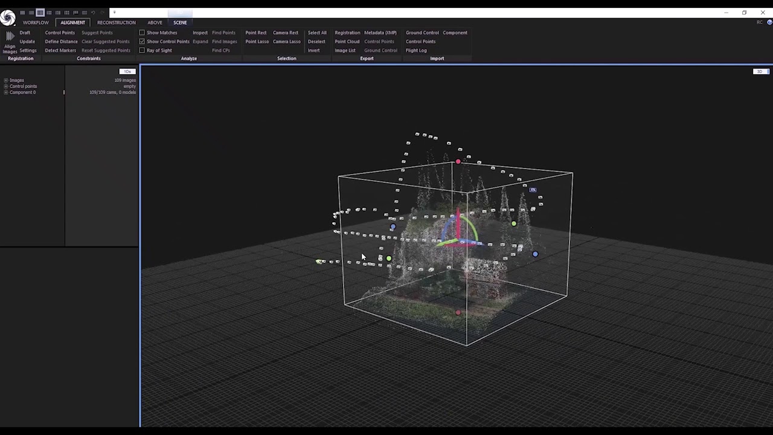Screen dimensions: 773x435
Task: Click Import Component
Action: (455, 33)
